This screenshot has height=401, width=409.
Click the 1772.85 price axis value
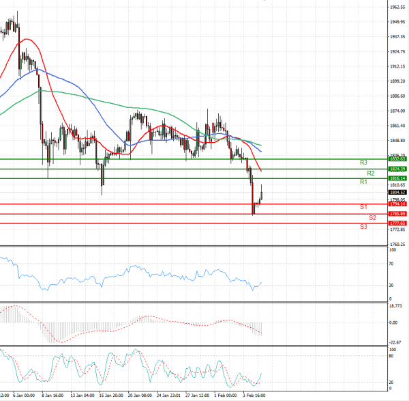pos(397,230)
